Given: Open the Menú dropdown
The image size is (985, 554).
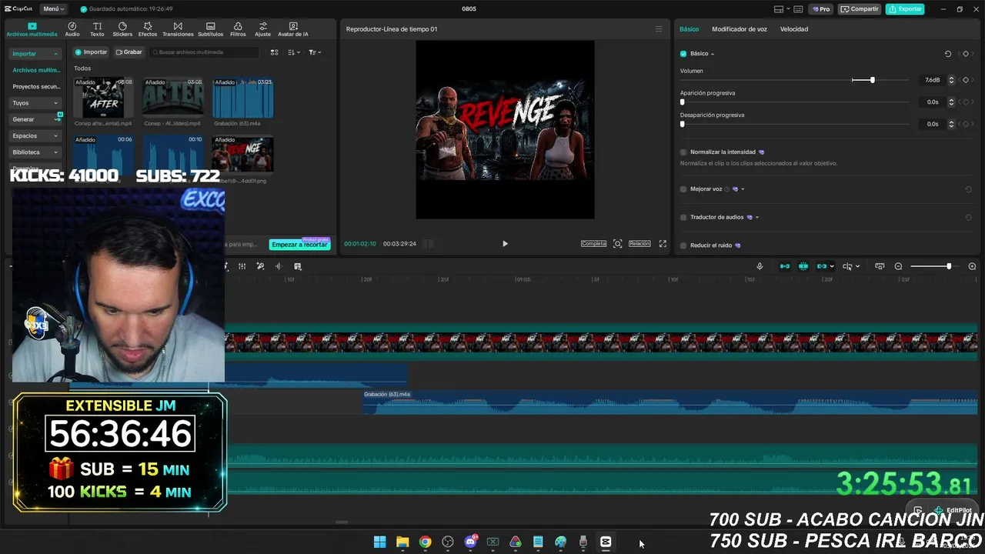Looking at the screenshot, I should (x=53, y=9).
